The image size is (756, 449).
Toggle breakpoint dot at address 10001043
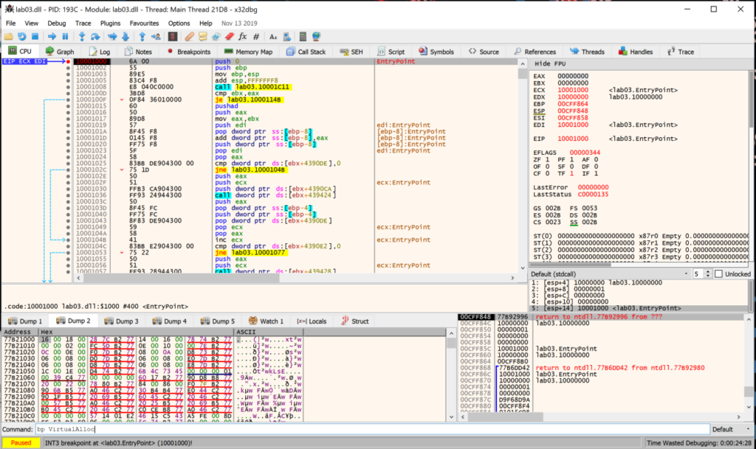coord(68,221)
